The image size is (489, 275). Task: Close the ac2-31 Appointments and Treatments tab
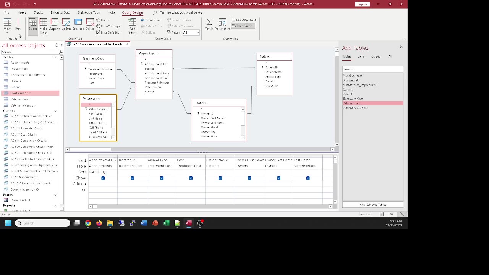click(x=127, y=44)
